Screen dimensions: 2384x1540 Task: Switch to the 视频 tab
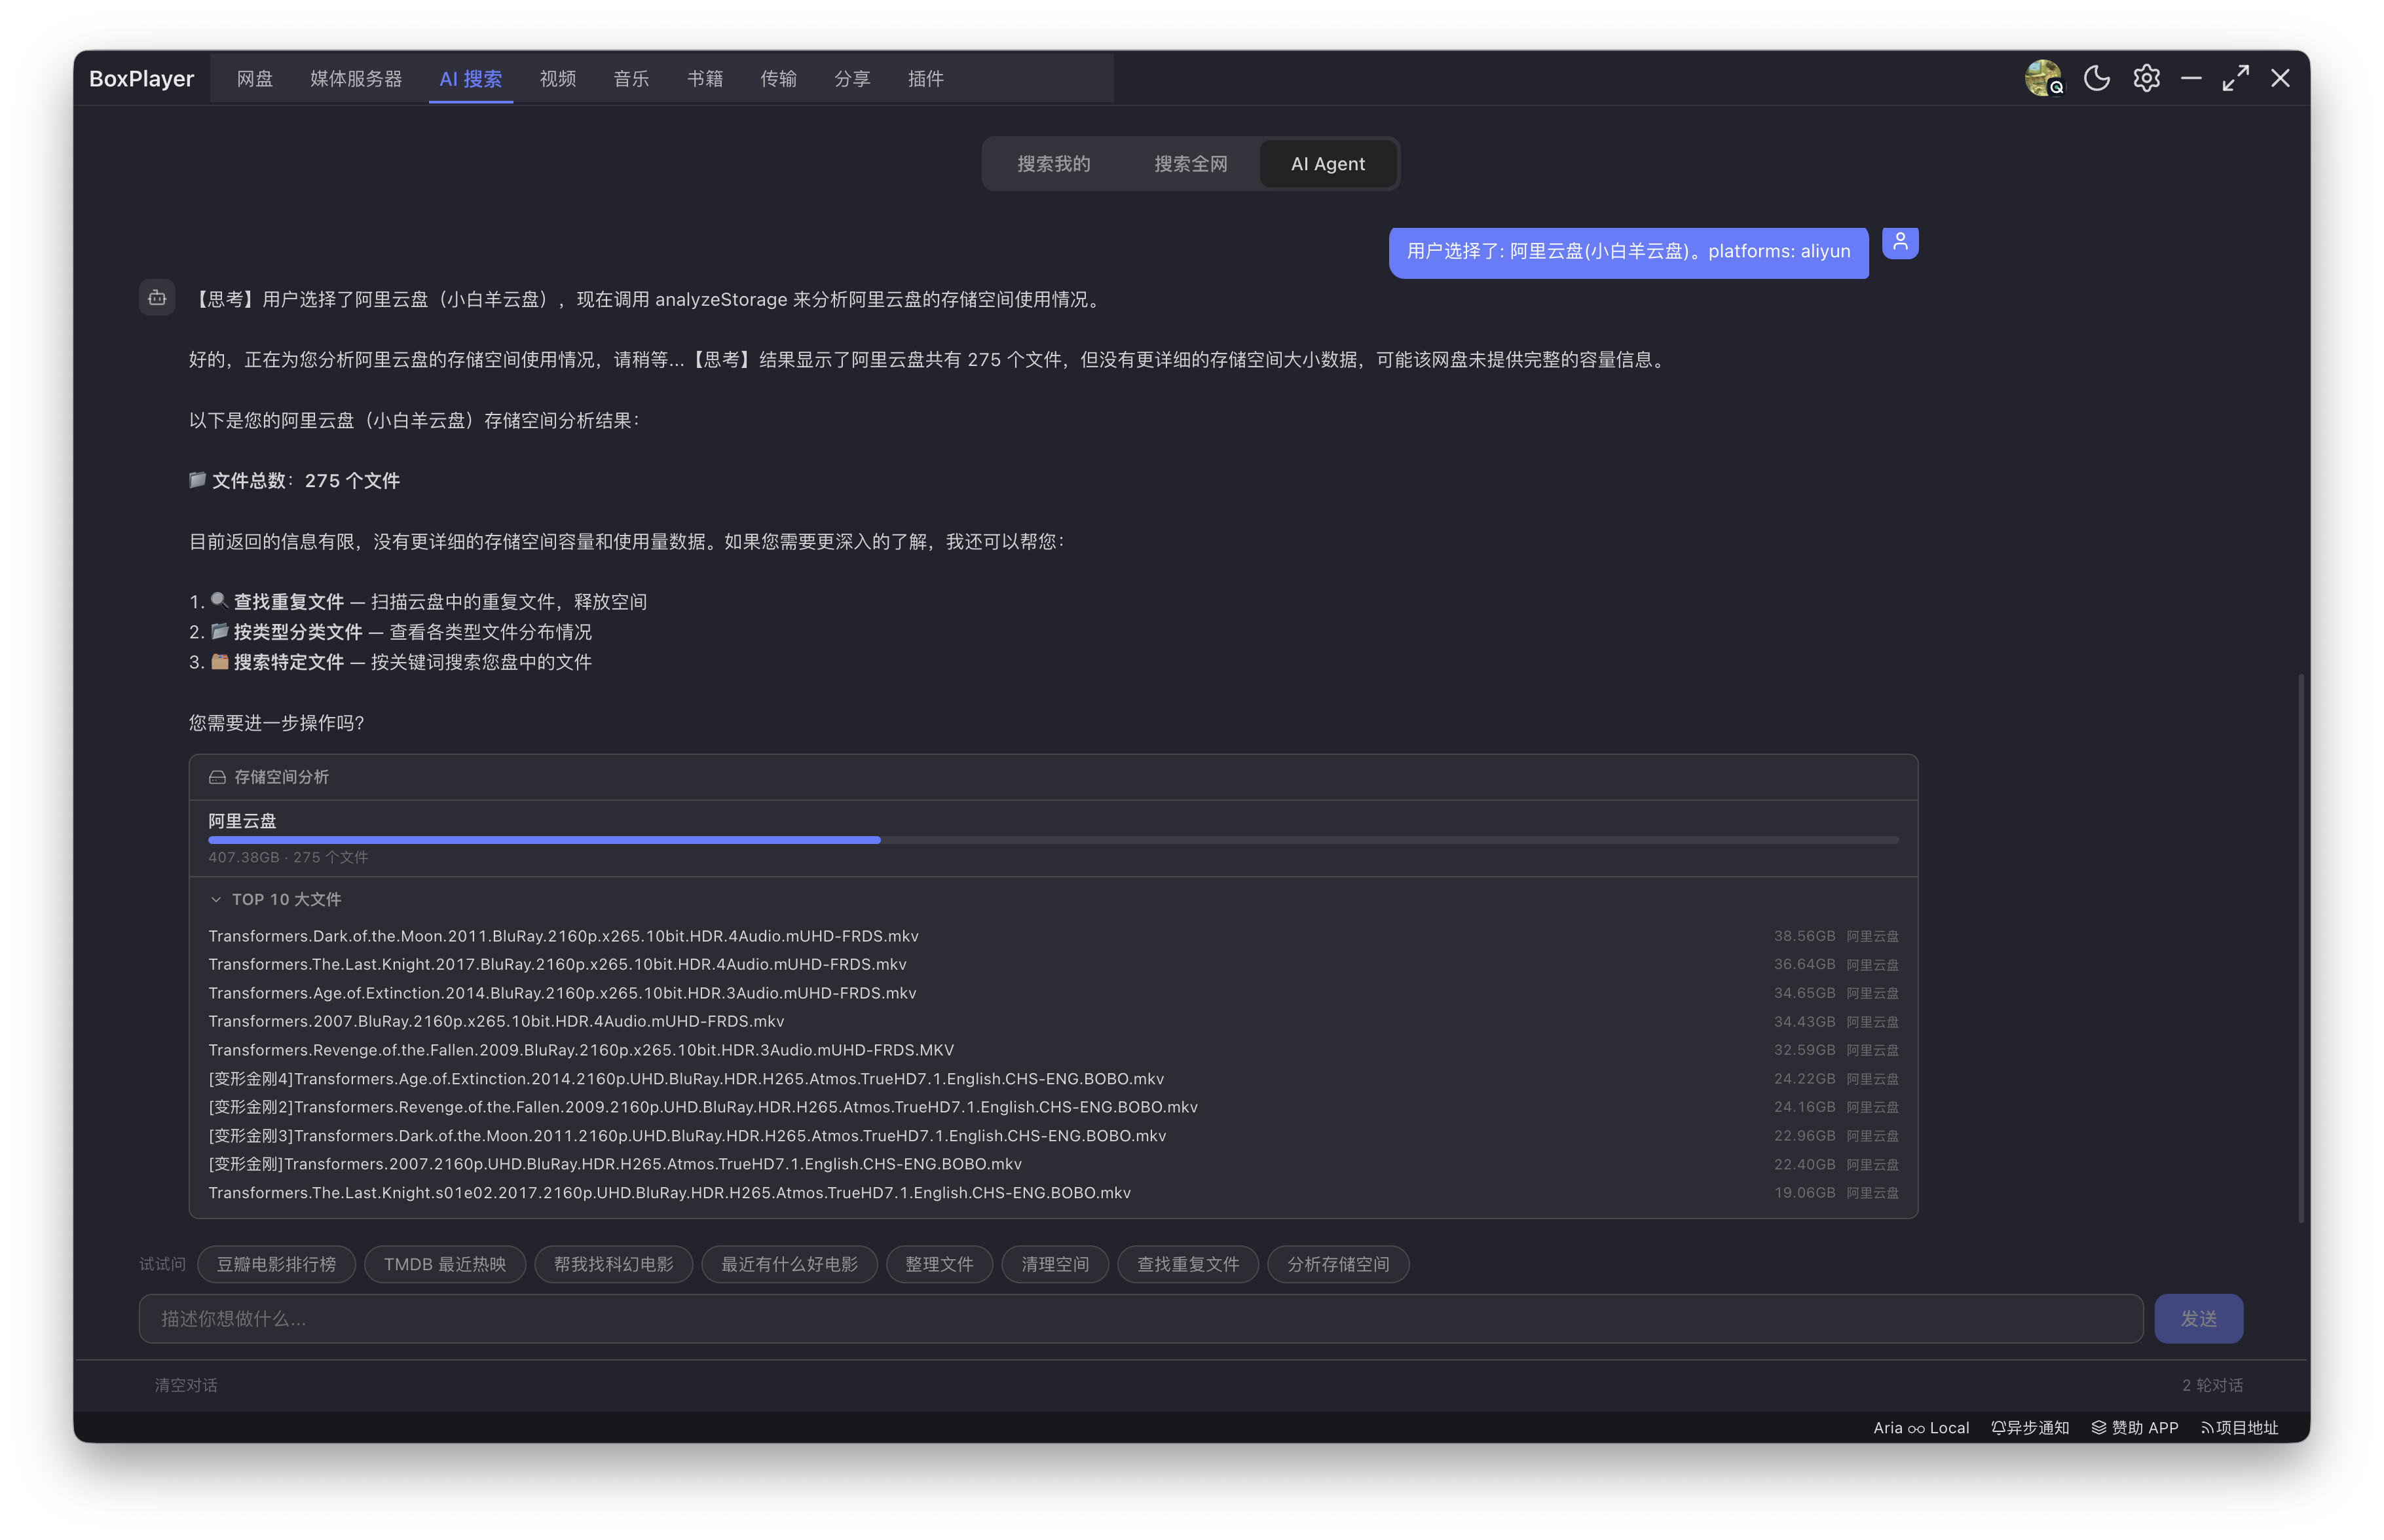coord(558,78)
